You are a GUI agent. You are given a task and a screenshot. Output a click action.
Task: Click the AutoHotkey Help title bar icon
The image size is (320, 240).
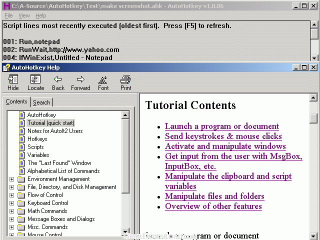click(6, 67)
